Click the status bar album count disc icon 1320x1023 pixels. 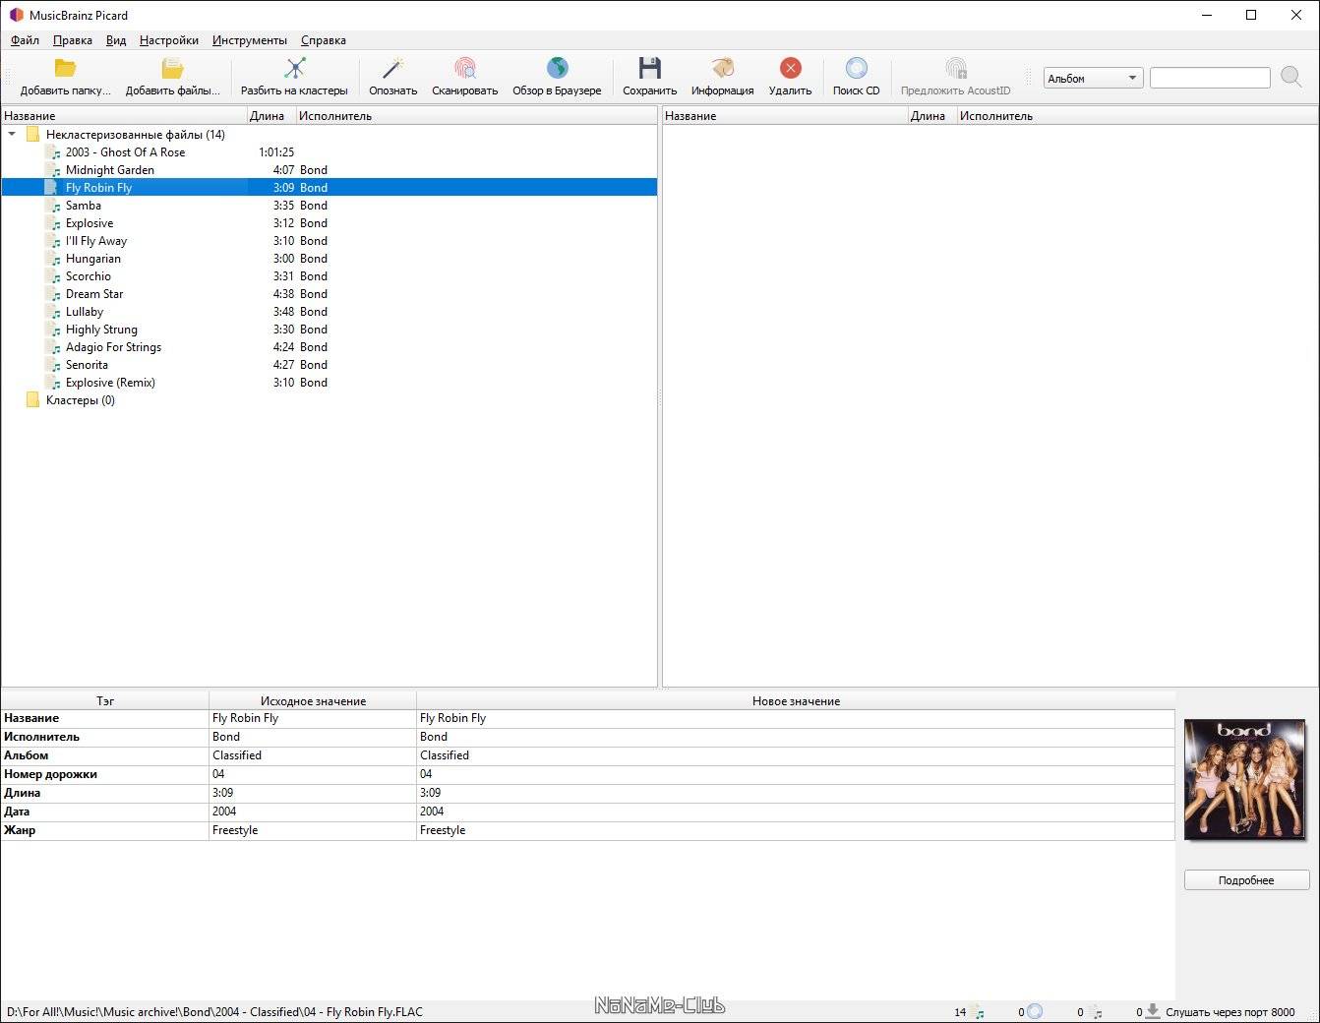click(x=1035, y=1011)
